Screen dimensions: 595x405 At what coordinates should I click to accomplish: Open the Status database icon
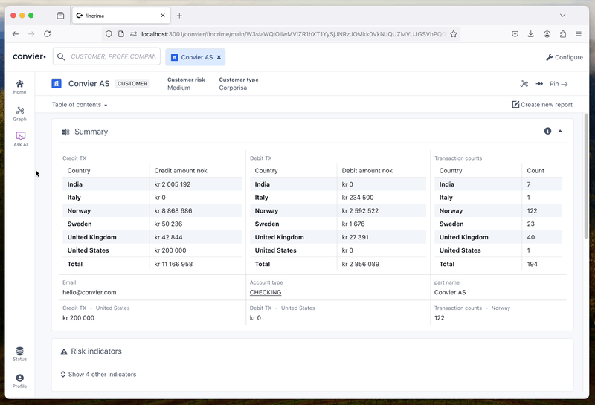tap(20, 354)
